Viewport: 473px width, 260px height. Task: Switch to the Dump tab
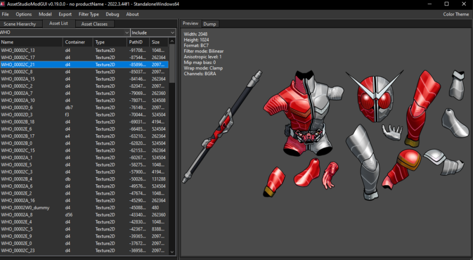(x=210, y=24)
